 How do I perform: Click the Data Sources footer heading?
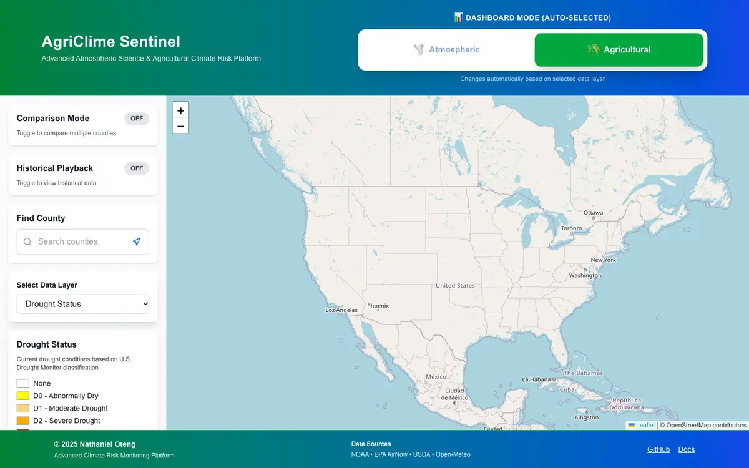tap(371, 444)
